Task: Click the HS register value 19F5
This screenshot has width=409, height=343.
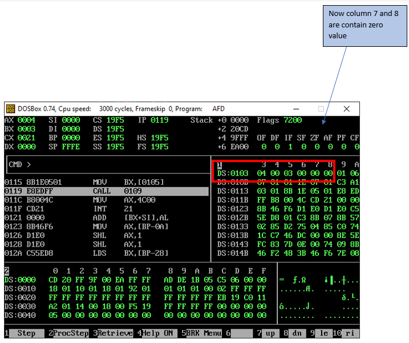Action: 160,138
